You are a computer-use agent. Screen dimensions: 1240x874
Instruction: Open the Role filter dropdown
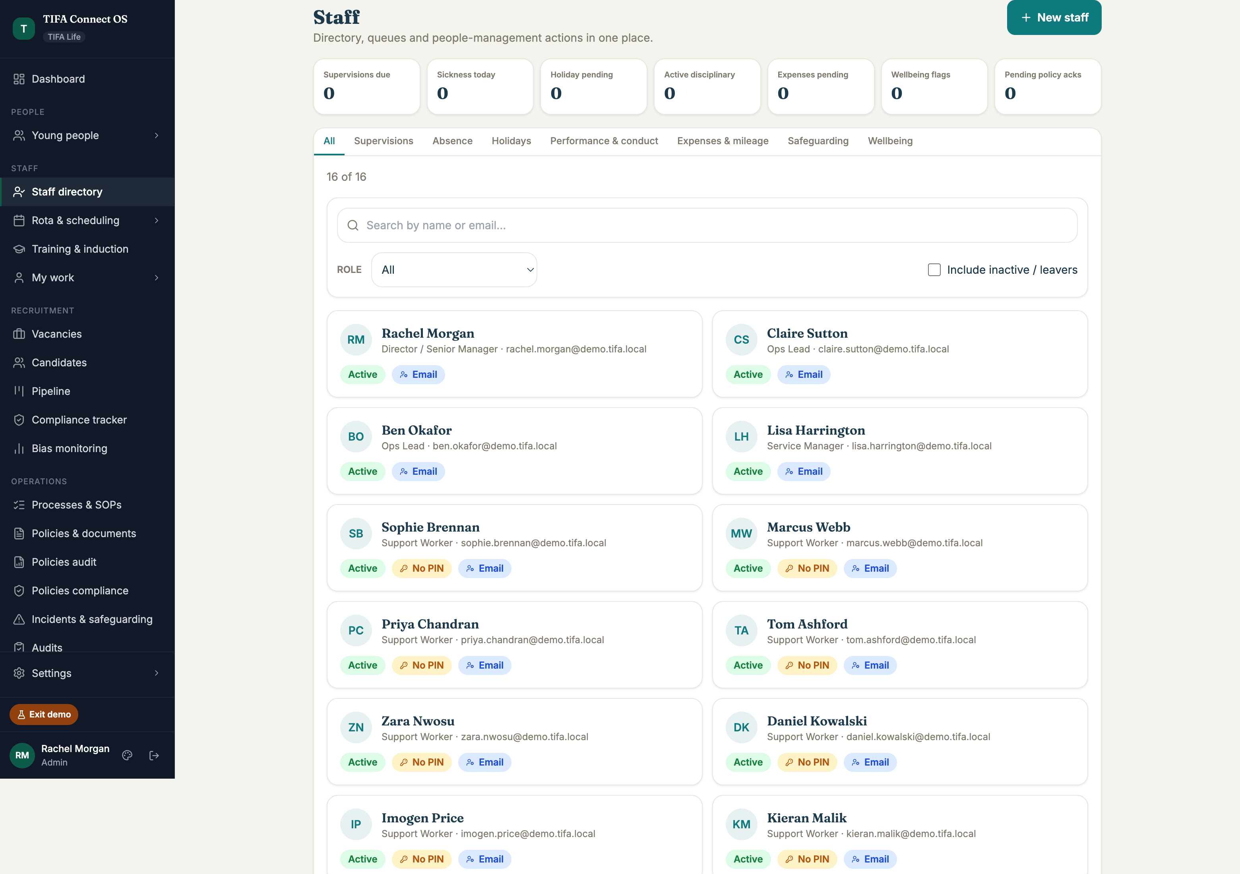[x=454, y=269]
